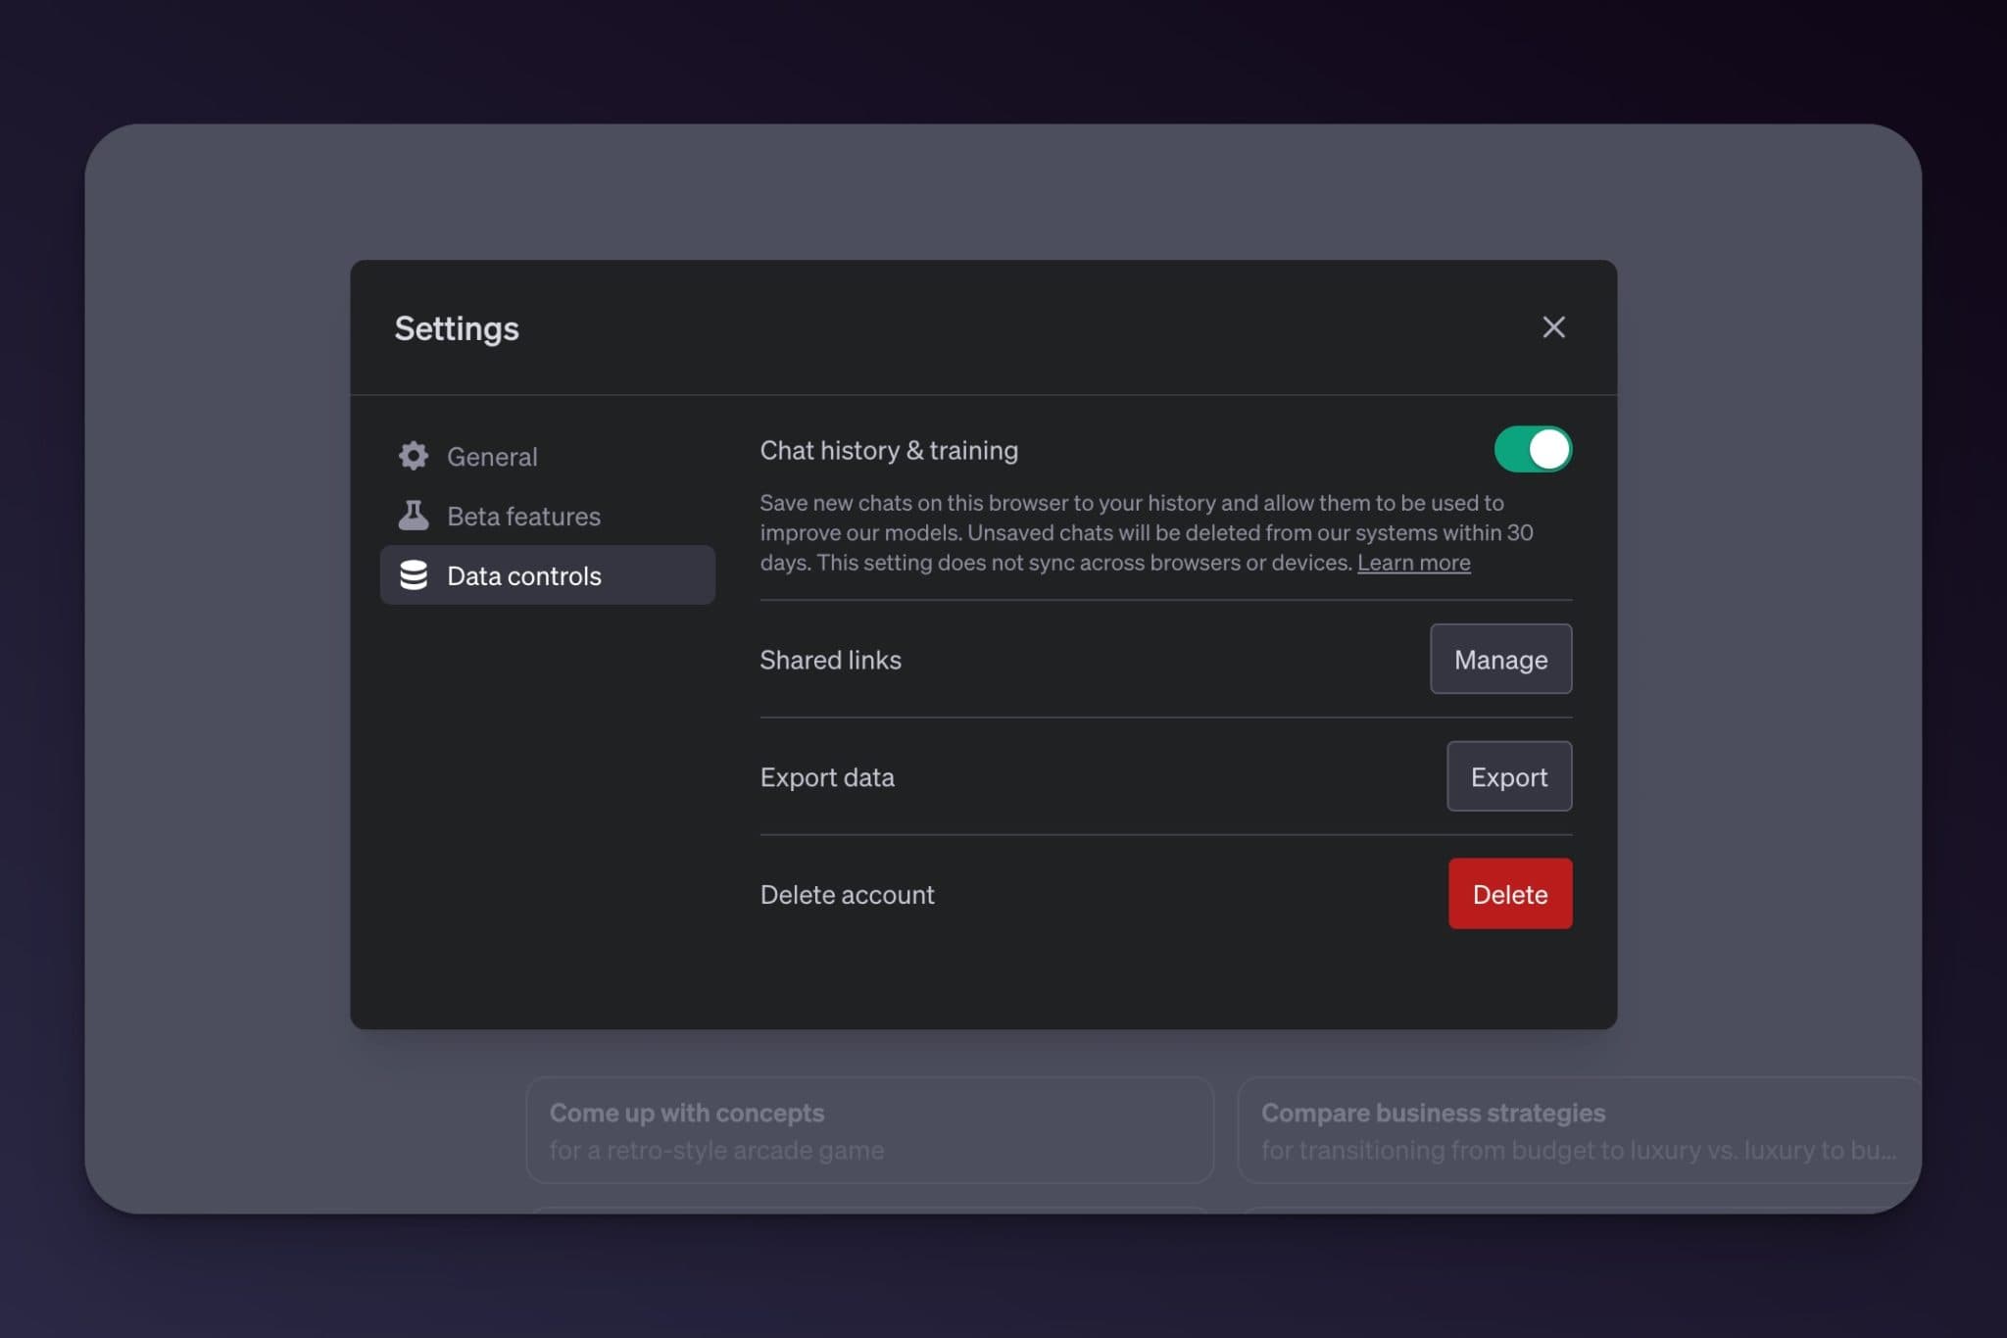2007x1338 pixels.
Task: Click the Delete account row label
Action: 847,893
